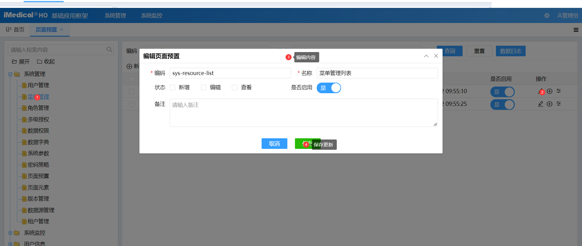The image size is (582, 246).
Task: Switch to the 首页 tab
Action: pos(15,30)
